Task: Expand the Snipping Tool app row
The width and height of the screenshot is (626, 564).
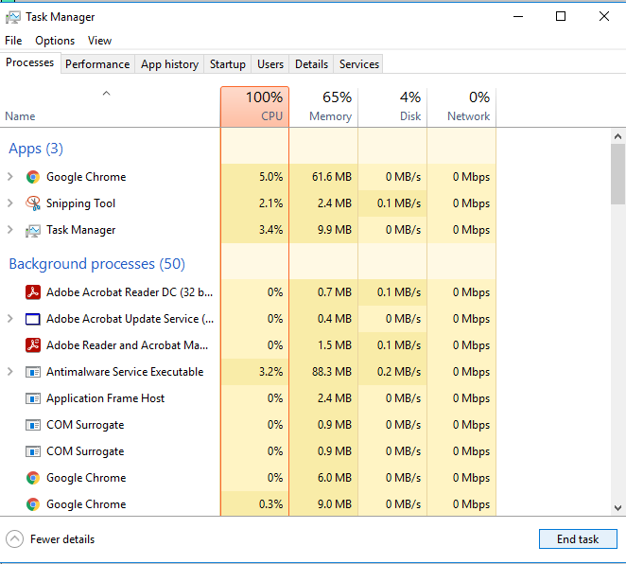Action: coord(10,203)
